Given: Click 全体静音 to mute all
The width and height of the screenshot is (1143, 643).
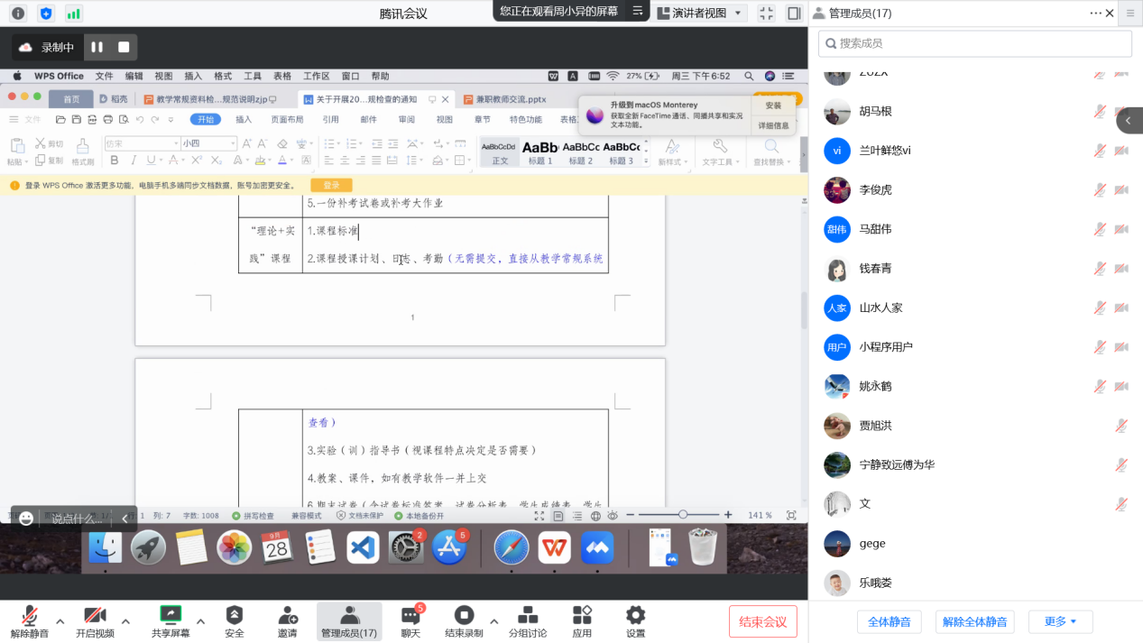Looking at the screenshot, I should (x=889, y=621).
